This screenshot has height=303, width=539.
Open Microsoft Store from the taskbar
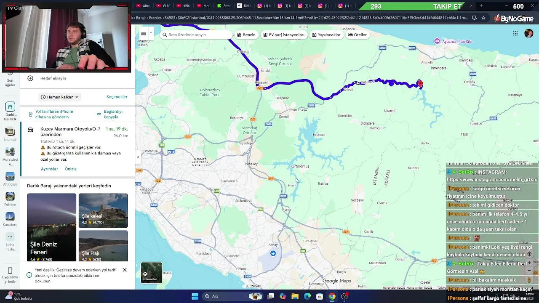320,296
